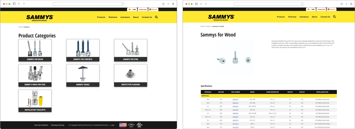Image resolution: width=355 pixels, height=129 pixels.
Task: Click address bar in right Safari window
Action: [x=269, y=4]
